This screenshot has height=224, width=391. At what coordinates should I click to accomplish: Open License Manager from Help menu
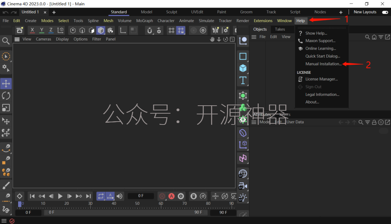[322, 79]
